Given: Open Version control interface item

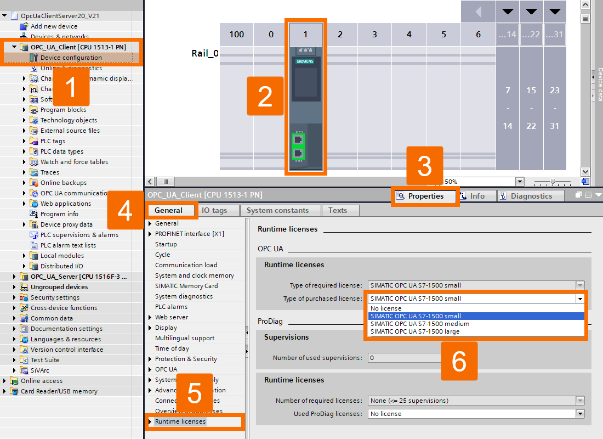Looking at the screenshot, I should (x=67, y=349).
